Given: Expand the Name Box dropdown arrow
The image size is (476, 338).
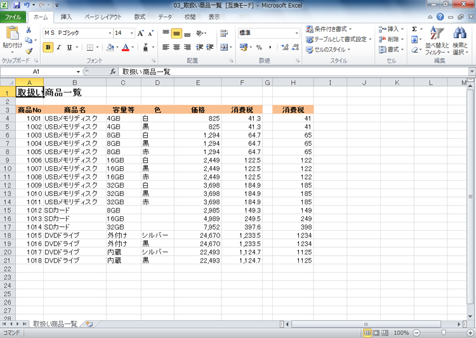Looking at the screenshot, I should [78, 72].
